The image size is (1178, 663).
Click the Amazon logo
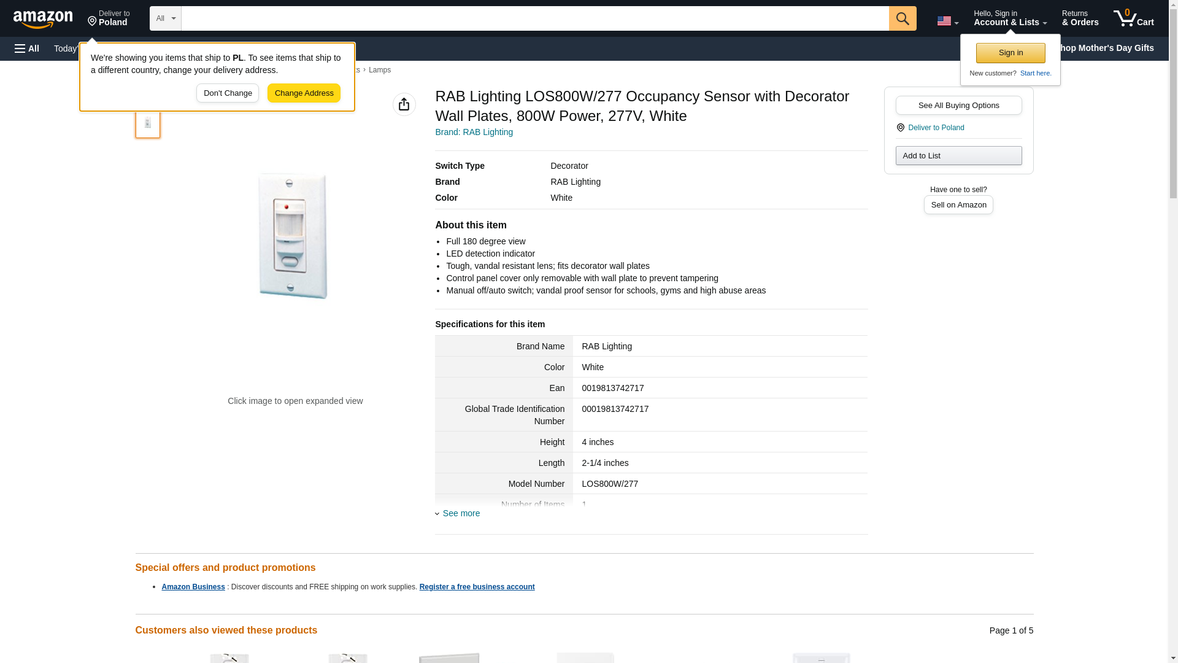(43, 19)
